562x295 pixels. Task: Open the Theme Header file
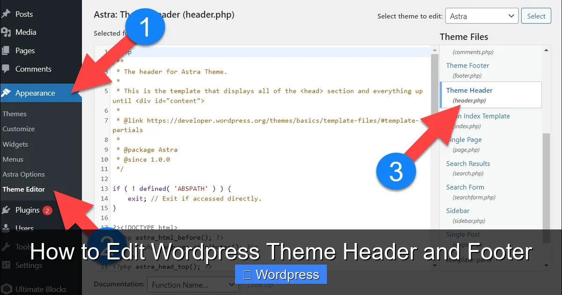[469, 90]
